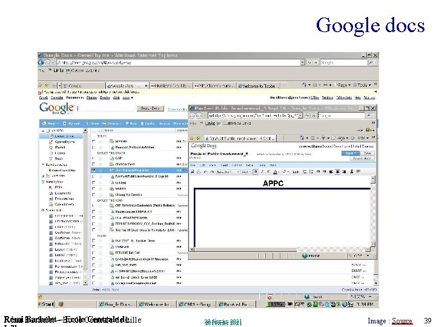Viewport: 436px width, 327px height.
Task: Click the Link button in document toolbar
Action: [x=296, y=172]
